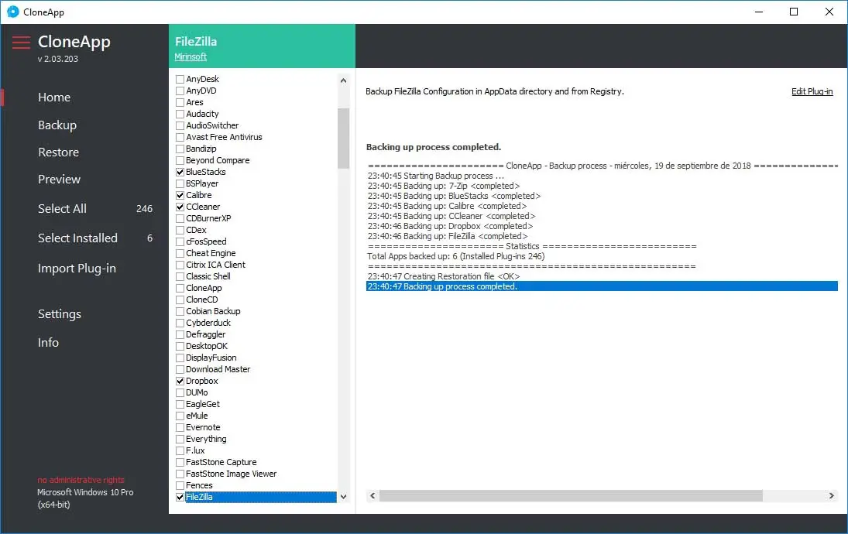The image size is (848, 534).
Task: Check the AnyDesk checkbox
Action: pyautogui.click(x=180, y=80)
